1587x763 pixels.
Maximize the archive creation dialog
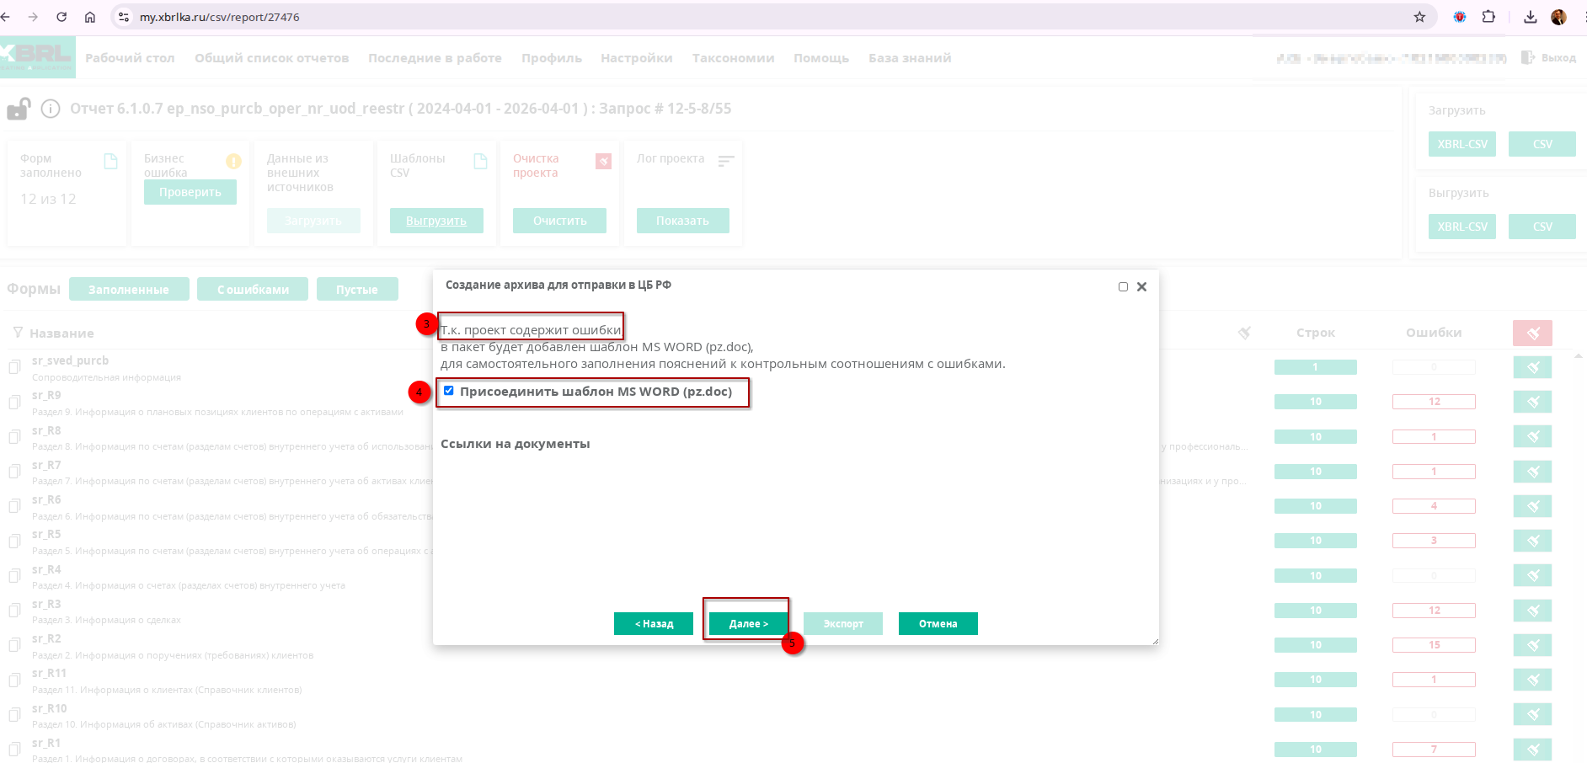click(x=1123, y=286)
